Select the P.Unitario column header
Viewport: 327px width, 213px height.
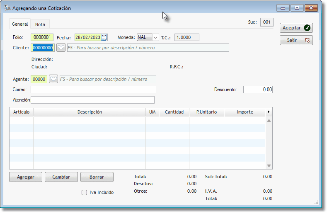click(x=207, y=112)
